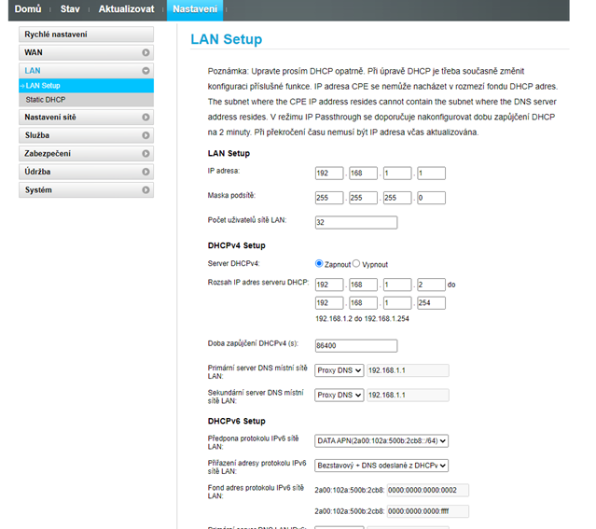This screenshot has height=529, width=596.
Task: Click the Údržba arrow icon
Action: [146, 172]
